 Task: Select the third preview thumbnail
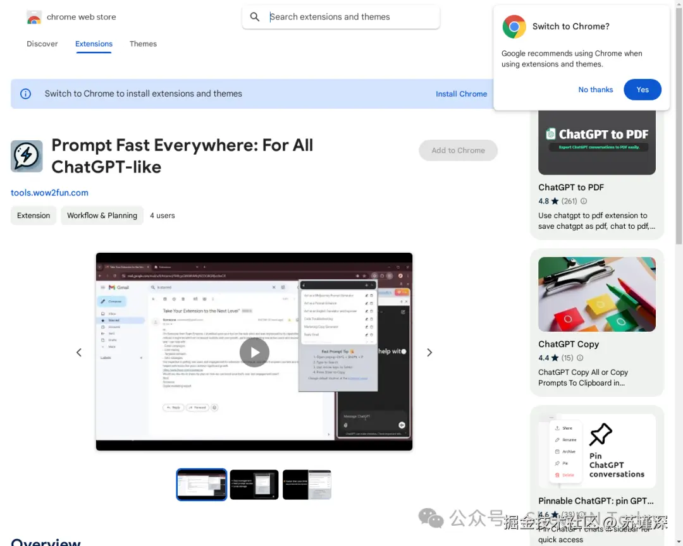coord(307,485)
